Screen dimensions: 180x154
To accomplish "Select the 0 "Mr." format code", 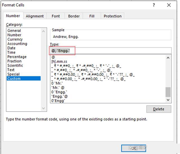I will 108,83.
